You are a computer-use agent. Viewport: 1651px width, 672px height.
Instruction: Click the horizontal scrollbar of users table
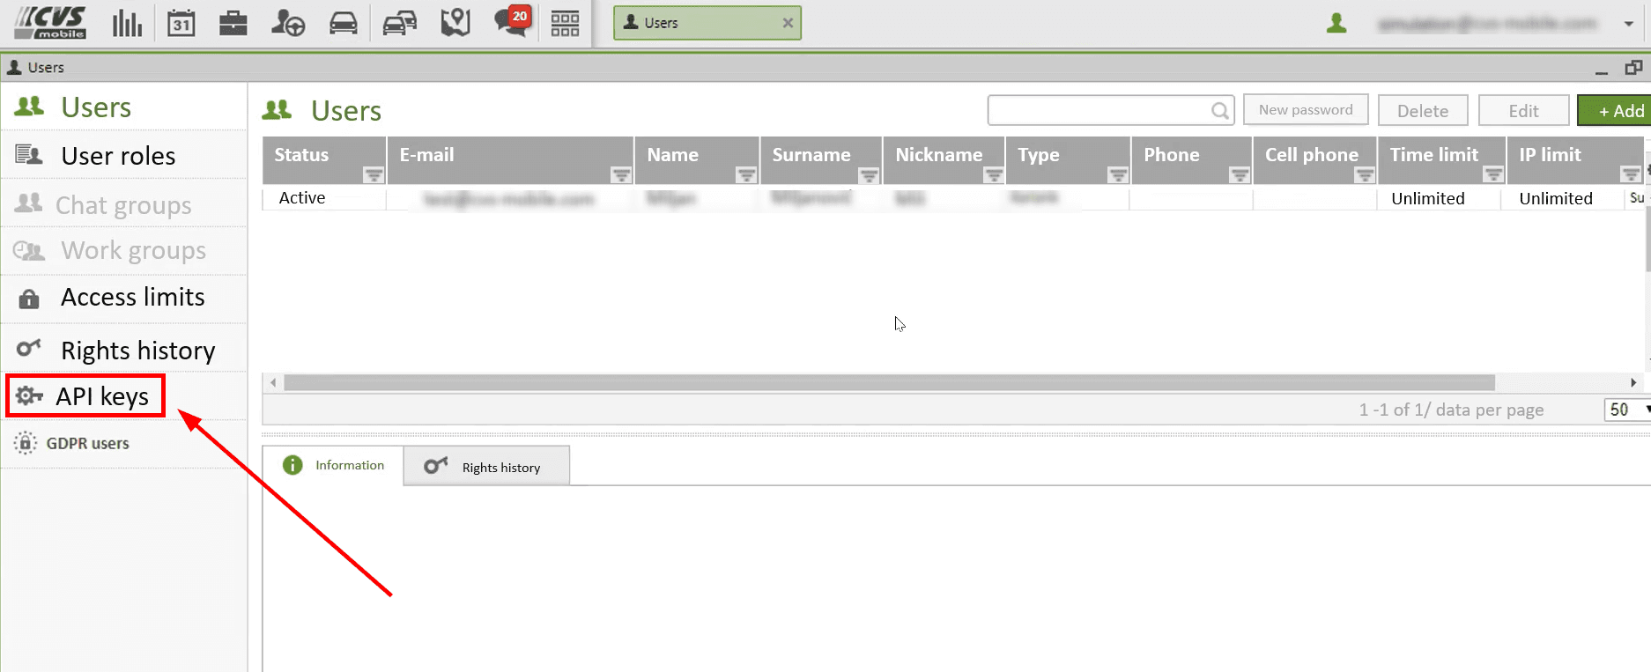pyautogui.click(x=889, y=383)
